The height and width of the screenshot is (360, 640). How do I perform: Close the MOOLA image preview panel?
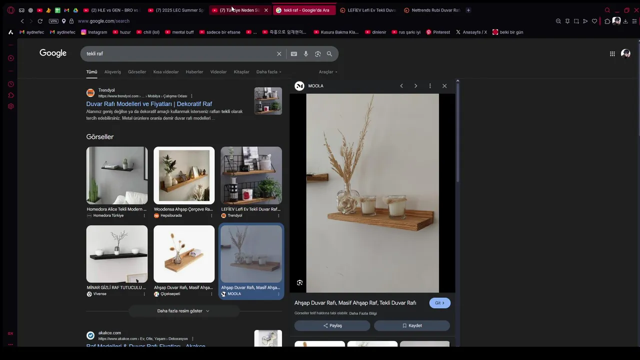coord(444,86)
